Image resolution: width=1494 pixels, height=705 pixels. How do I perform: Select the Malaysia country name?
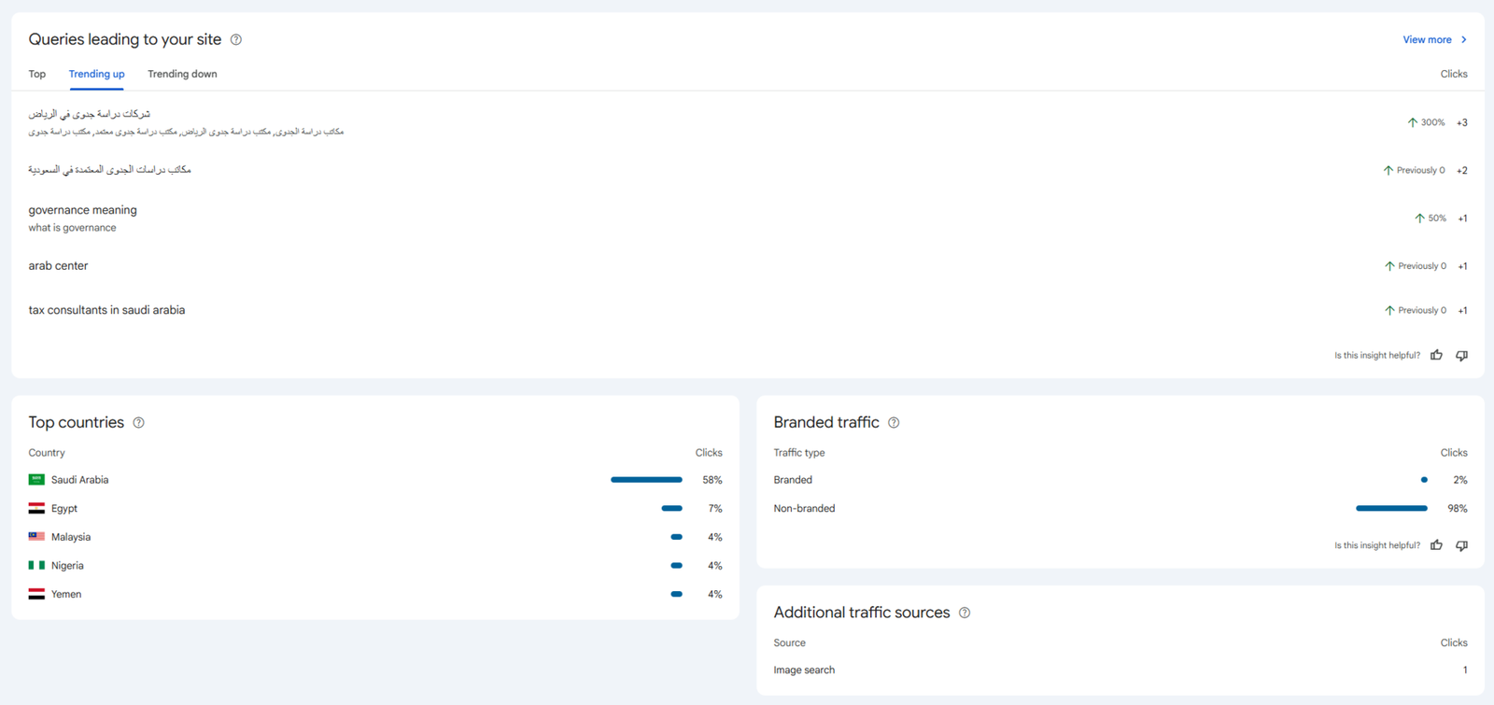point(71,537)
